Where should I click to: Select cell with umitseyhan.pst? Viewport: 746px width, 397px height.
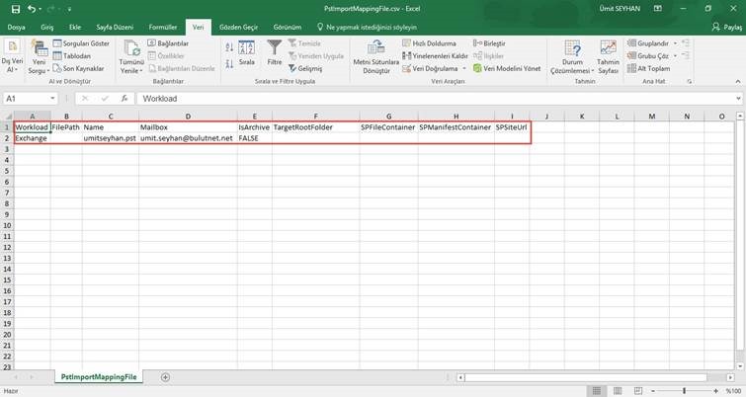click(111, 138)
